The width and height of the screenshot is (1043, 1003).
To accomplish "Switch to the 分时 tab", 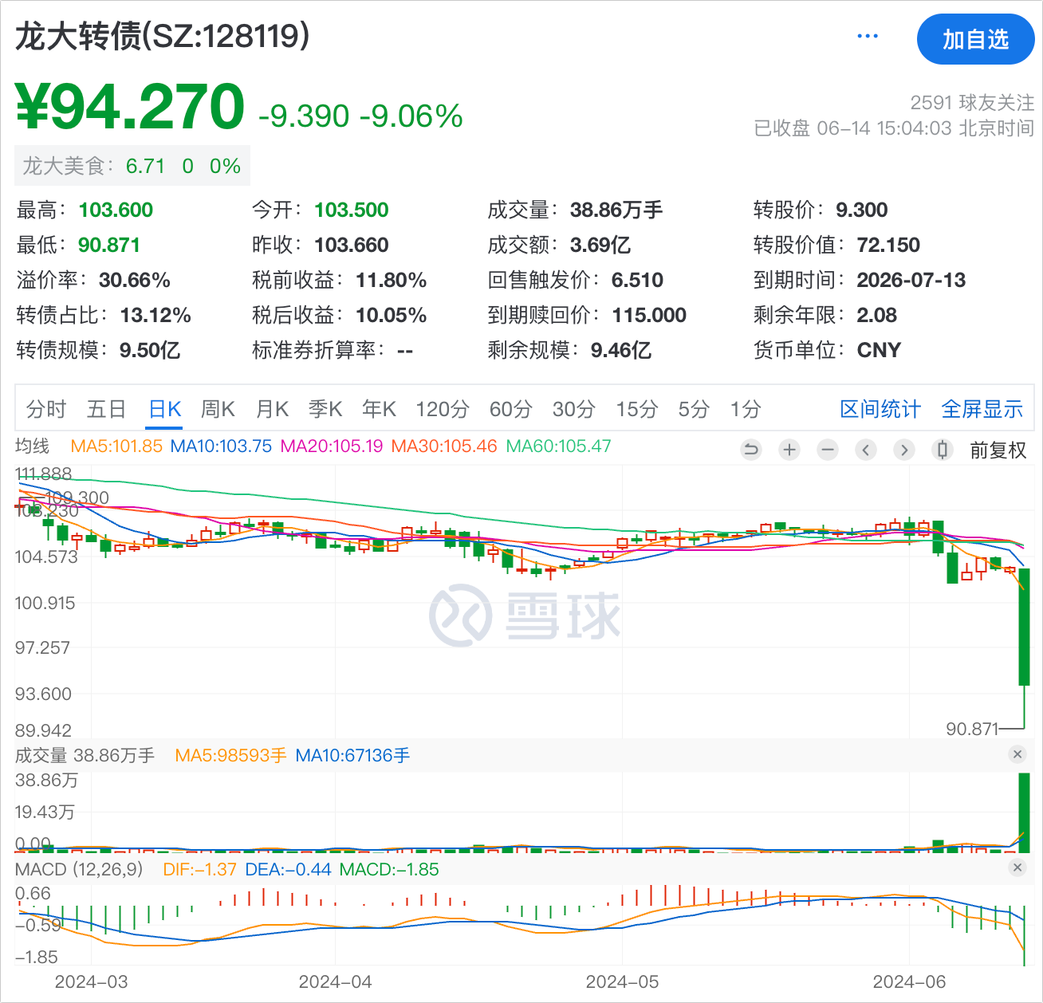I will coord(46,410).
